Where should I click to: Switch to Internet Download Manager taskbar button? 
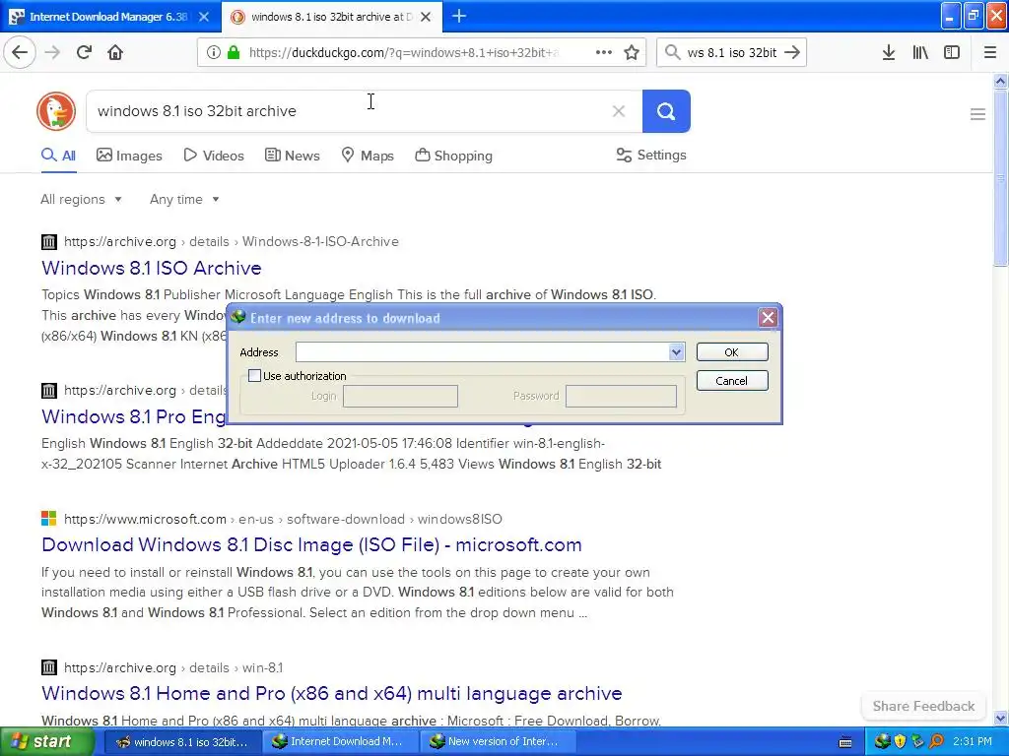click(341, 741)
